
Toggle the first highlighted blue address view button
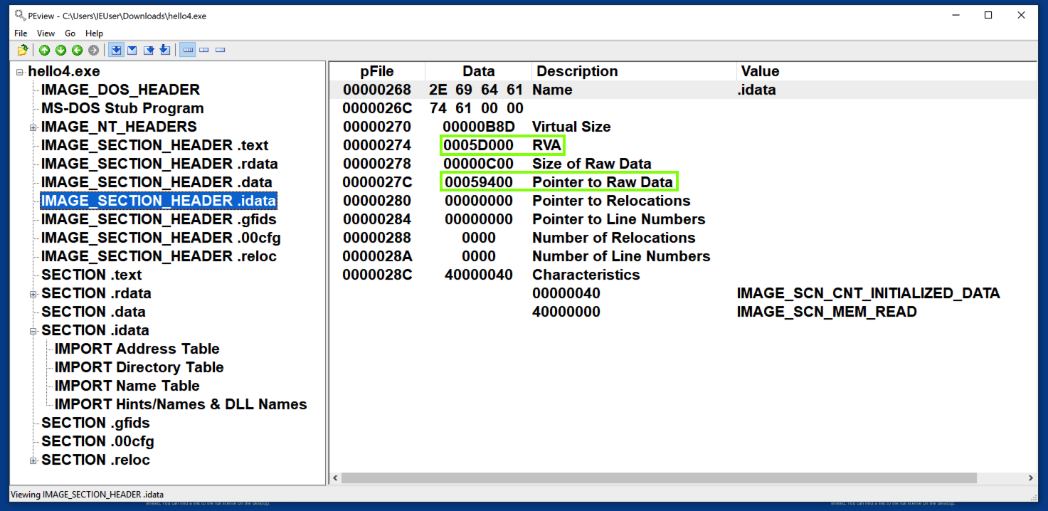pos(115,50)
